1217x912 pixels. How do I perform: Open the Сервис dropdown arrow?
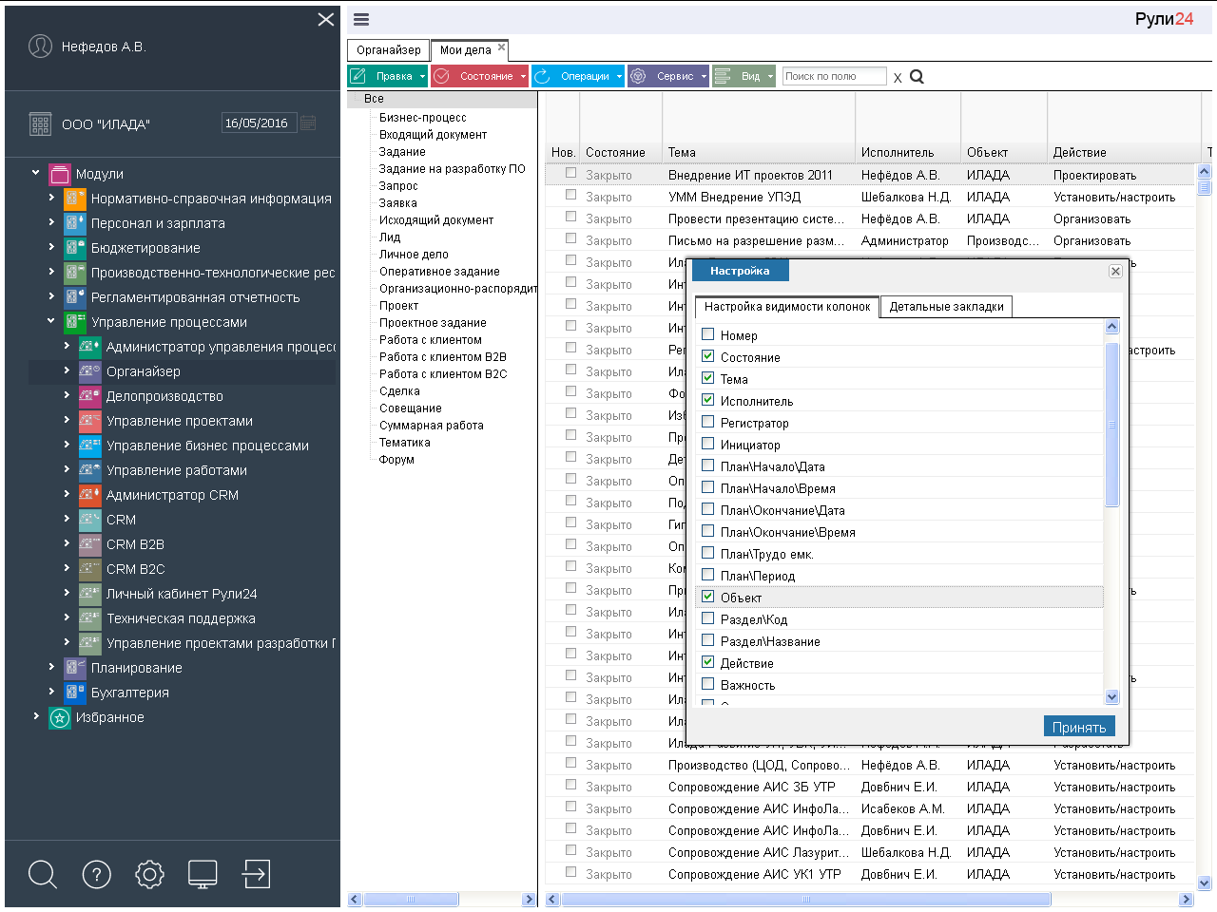tap(704, 77)
